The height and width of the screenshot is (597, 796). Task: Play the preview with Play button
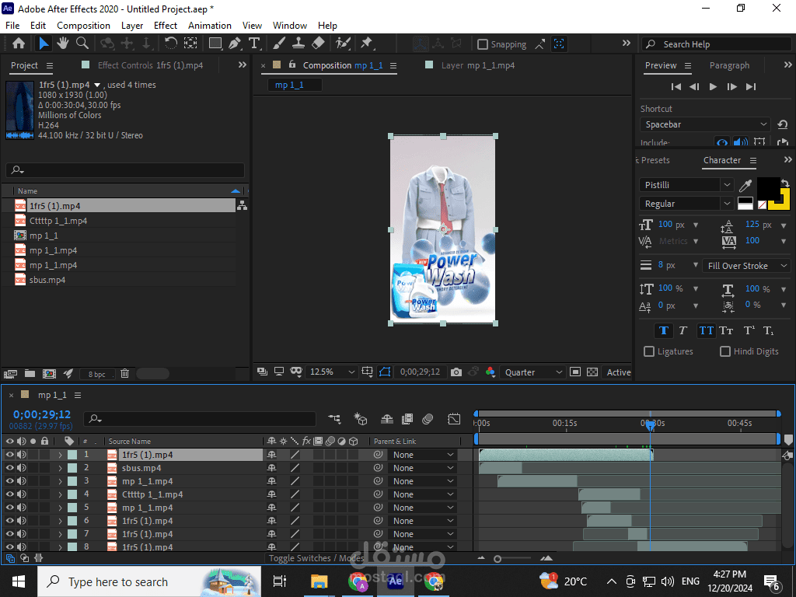click(713, 87)
